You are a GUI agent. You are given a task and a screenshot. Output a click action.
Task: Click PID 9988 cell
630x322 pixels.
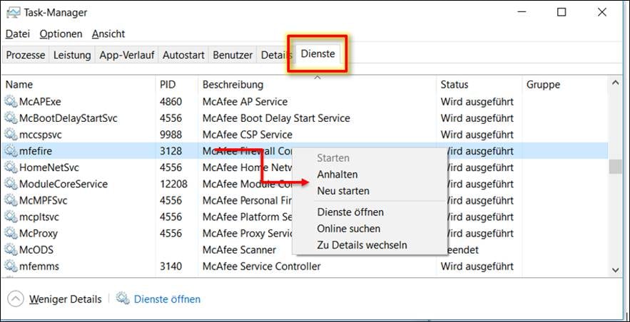171,135
